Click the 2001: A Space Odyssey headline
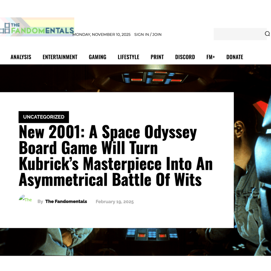 click(115, 156)
